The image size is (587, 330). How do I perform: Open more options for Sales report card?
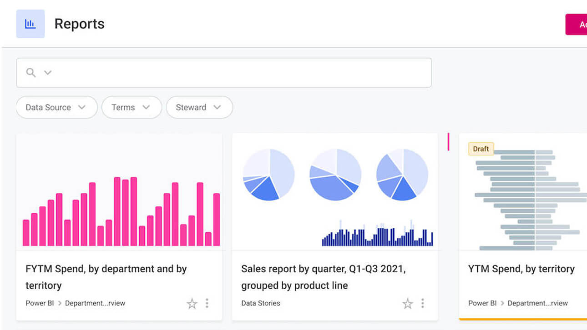[x=423, y=303]
